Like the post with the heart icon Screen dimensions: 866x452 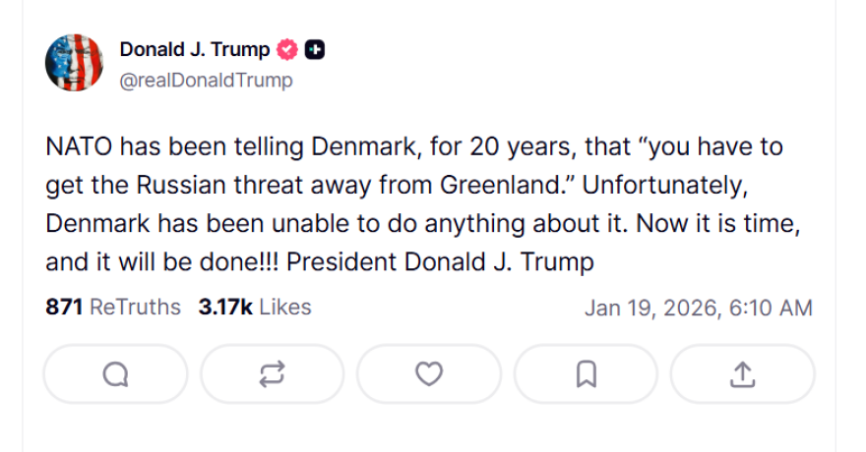(x=428, y=374)
